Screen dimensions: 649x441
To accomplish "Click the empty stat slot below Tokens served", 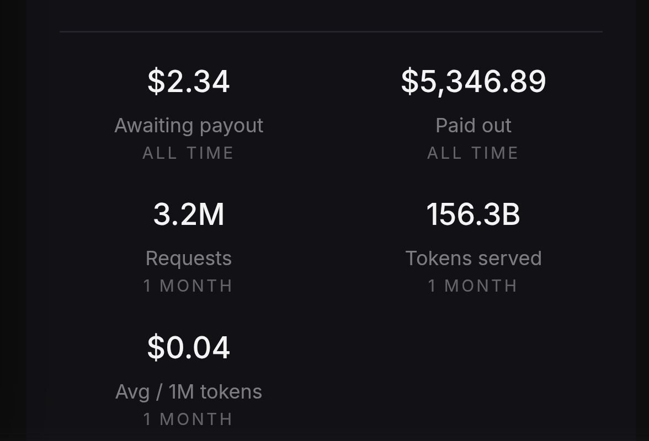I will pyautogui.click(x=474, y=378).
